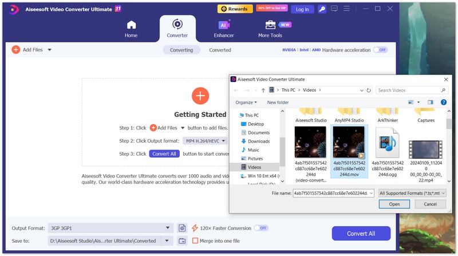
Task: Open the File name dropdown arrow
Action: (371, 193)
